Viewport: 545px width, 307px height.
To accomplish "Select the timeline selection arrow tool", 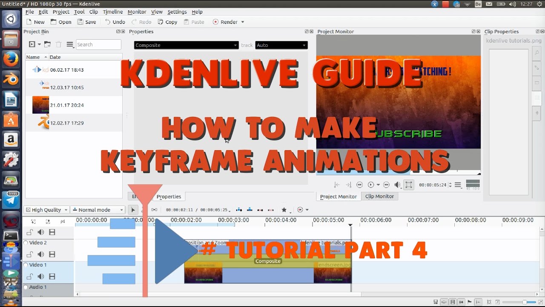I will coord(133,210).
